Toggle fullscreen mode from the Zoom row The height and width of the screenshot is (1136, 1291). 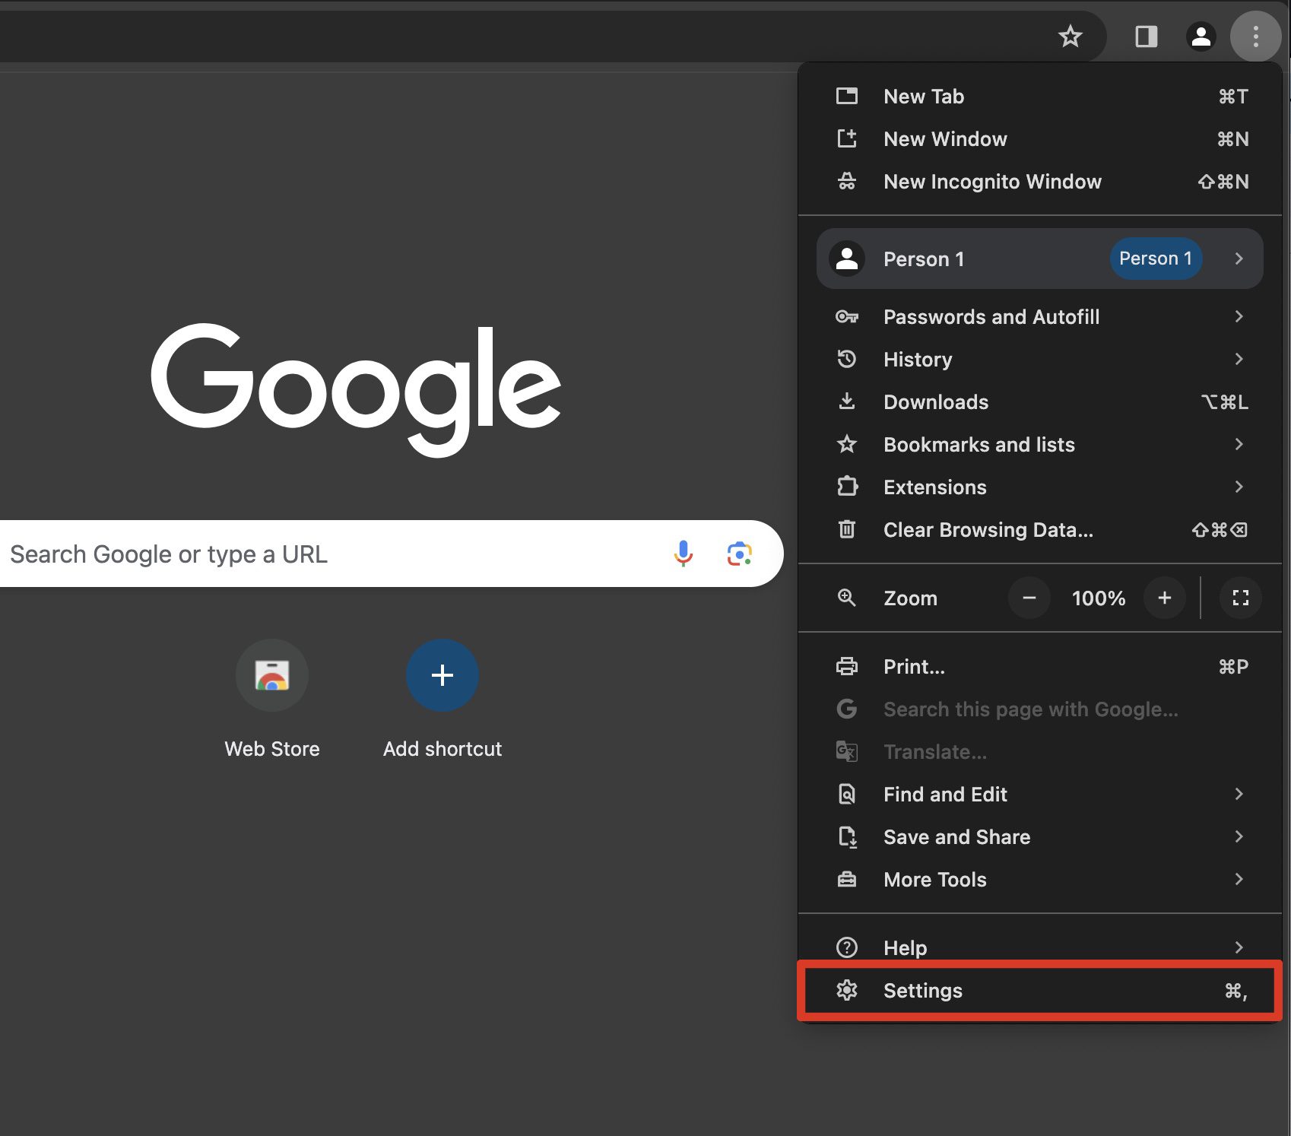(x=1240, y=598)
